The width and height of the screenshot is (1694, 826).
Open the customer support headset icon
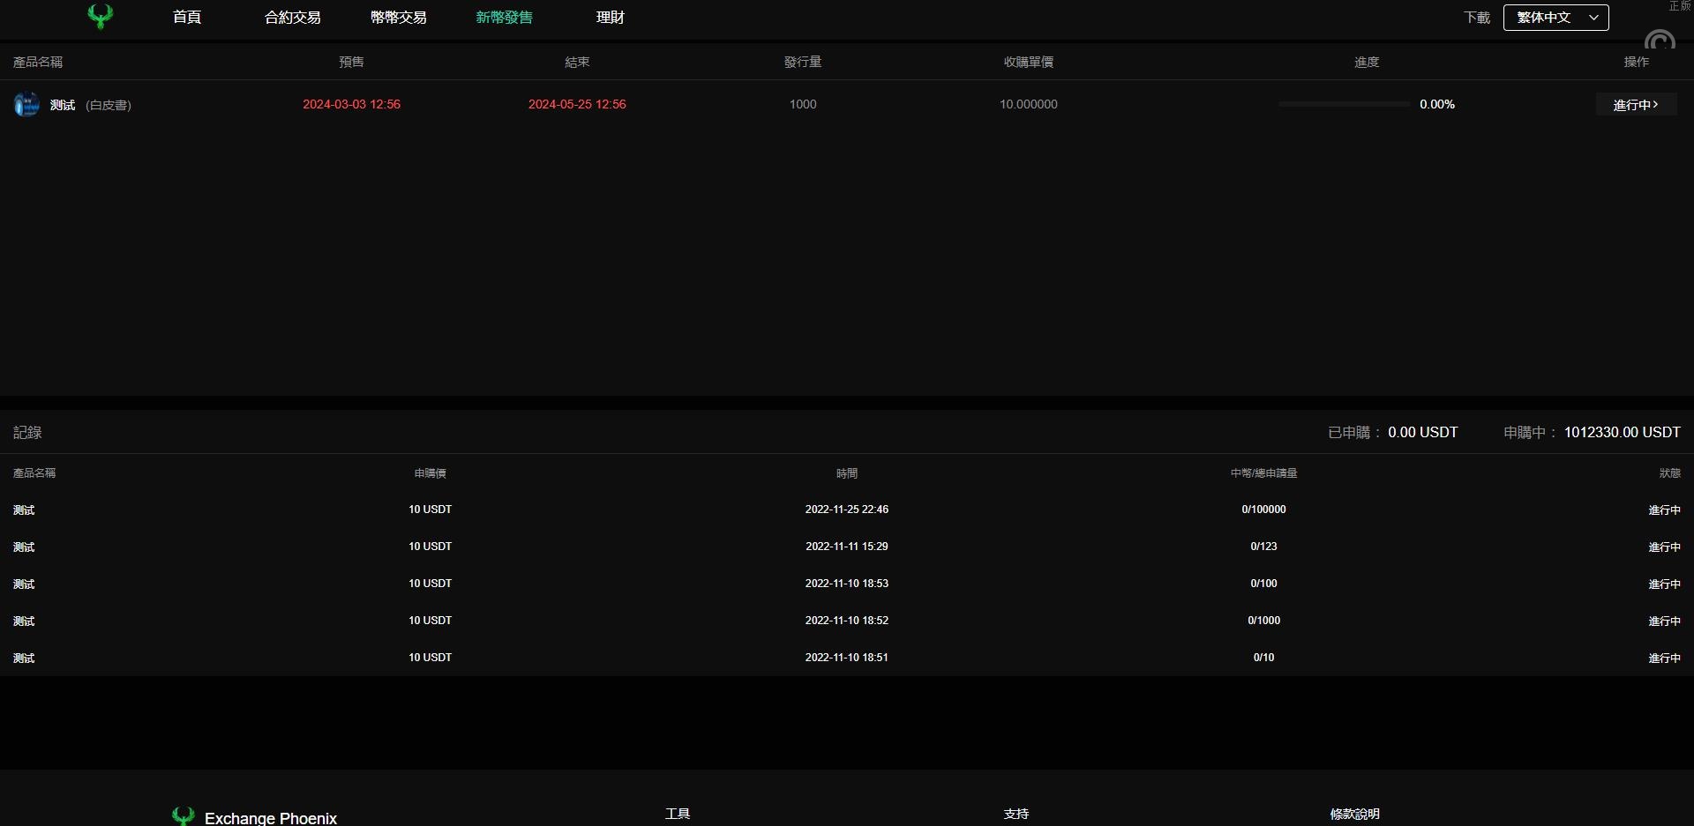[1659, 41]
